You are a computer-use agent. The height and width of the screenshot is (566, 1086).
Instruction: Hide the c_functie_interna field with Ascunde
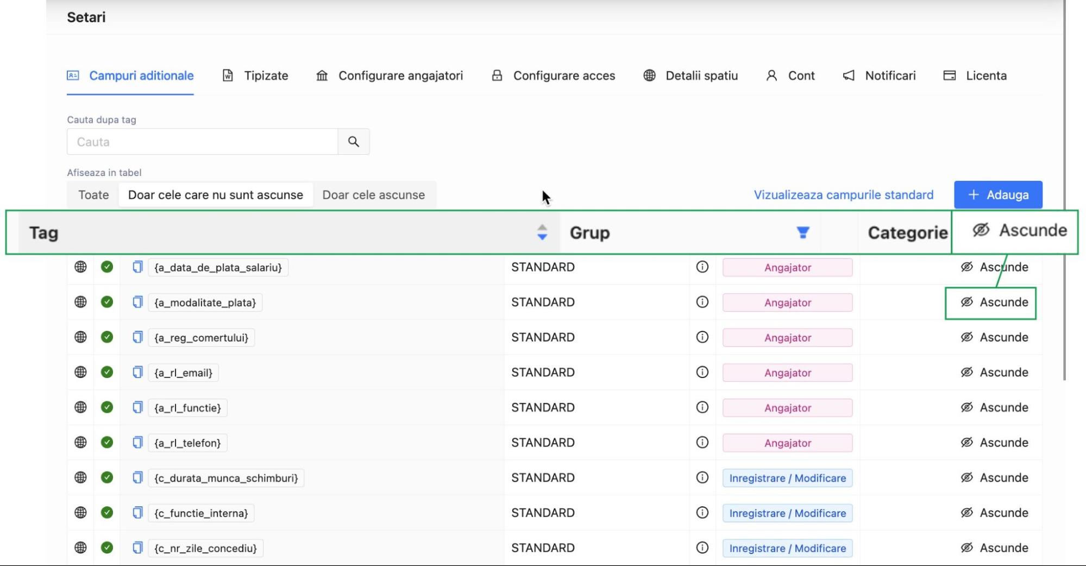click(994, 513)
